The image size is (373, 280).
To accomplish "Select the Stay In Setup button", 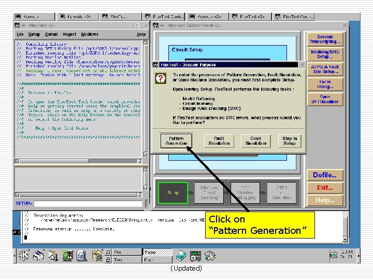I will (290, 141).
